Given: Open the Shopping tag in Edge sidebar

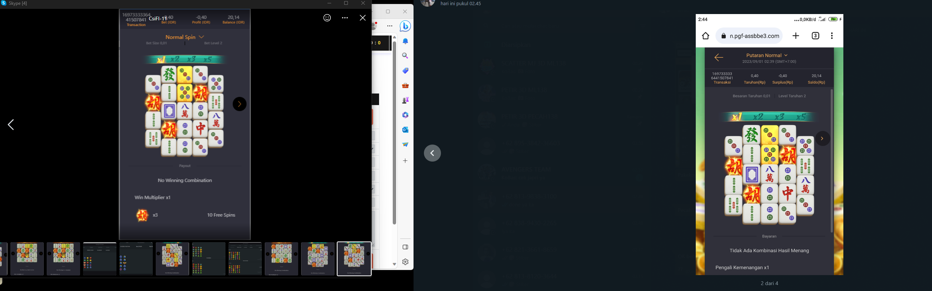Looking at the screenshot, I should (405, 71).
